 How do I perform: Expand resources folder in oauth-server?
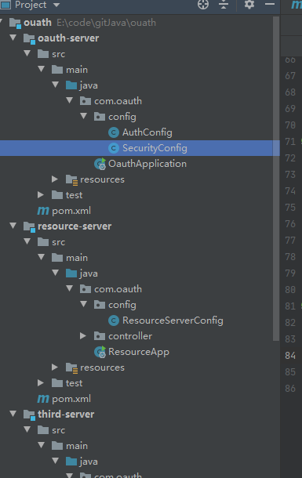pos(55,179)
